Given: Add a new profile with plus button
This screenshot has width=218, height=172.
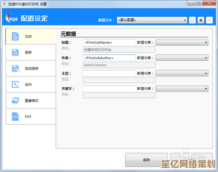Looking at the screenshot, I should (x=201, y=20).
